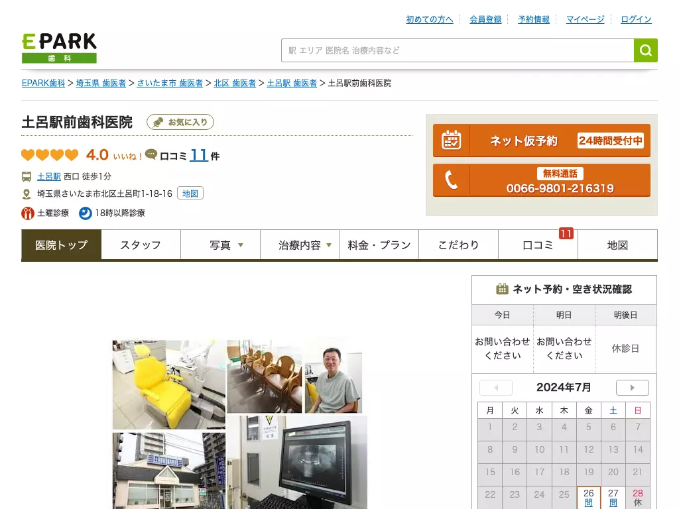Switch to the こだわり tab
Viewport: 679px width, 509px height.
459,245
